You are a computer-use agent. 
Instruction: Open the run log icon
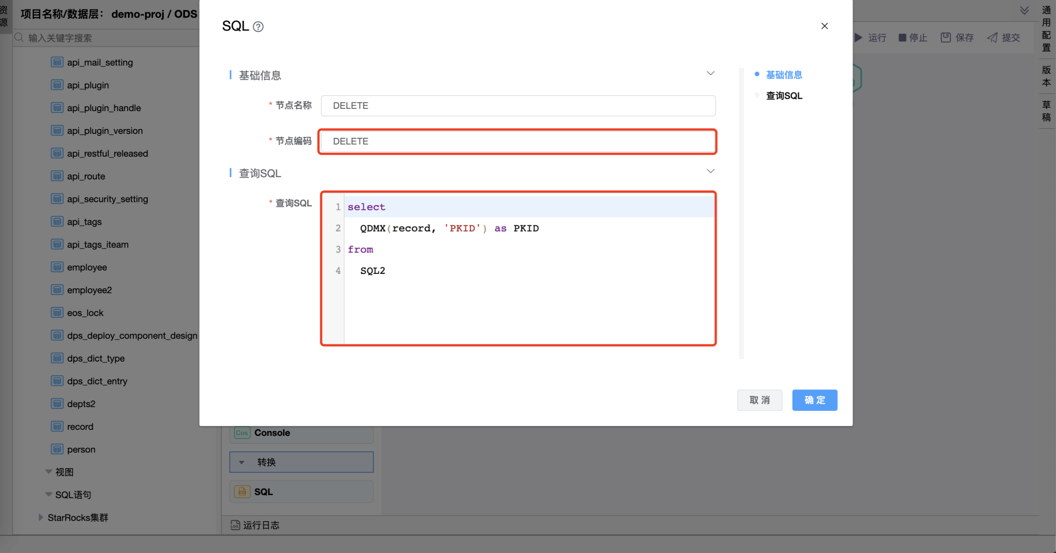pyautogui.click(x=235, y=525)
